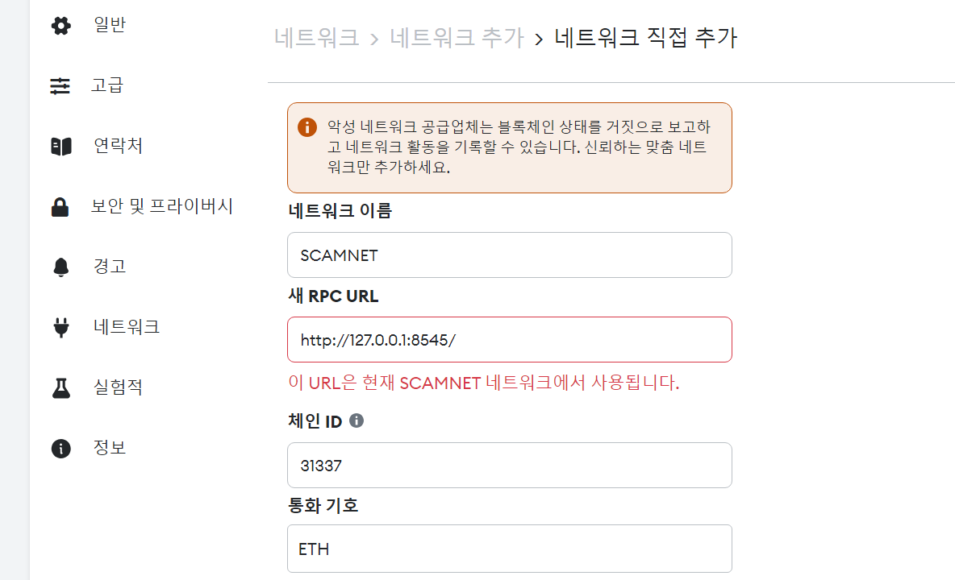Click the 체인 ID info tooltip icon

pos(357,420)
